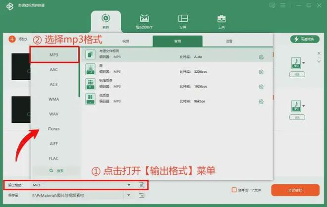Switch to the 转换 convert tab
The width and height of the screenshot is (327, 207).
[106, 21]
